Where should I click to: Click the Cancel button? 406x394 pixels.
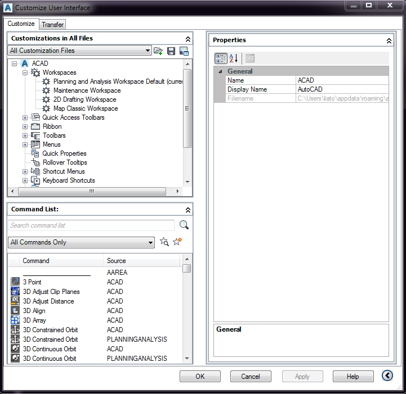[251, 376]
